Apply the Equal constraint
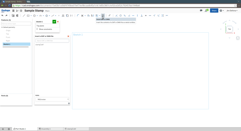 click(146, 15)
